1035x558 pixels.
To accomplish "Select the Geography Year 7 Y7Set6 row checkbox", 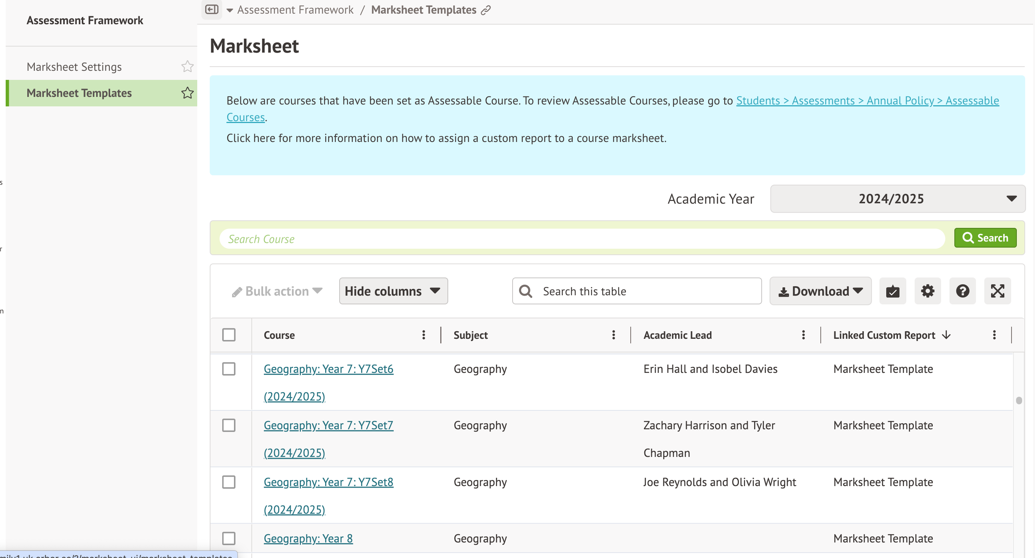I will (229, 368).
